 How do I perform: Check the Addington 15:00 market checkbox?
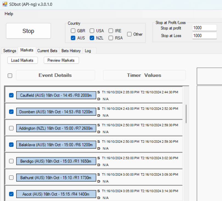coord(11,128)
